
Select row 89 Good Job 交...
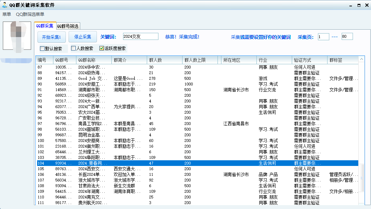click(x=198, y=78)
